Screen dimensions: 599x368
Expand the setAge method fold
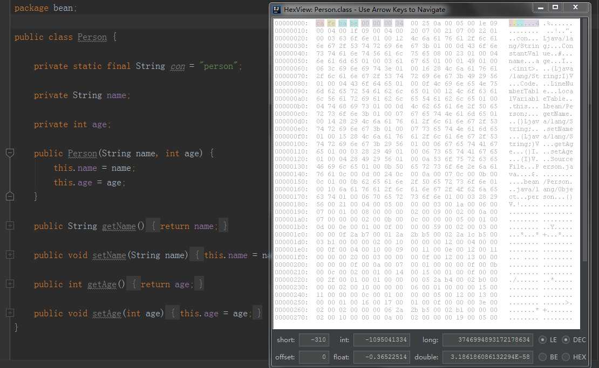tap(10, 313)
